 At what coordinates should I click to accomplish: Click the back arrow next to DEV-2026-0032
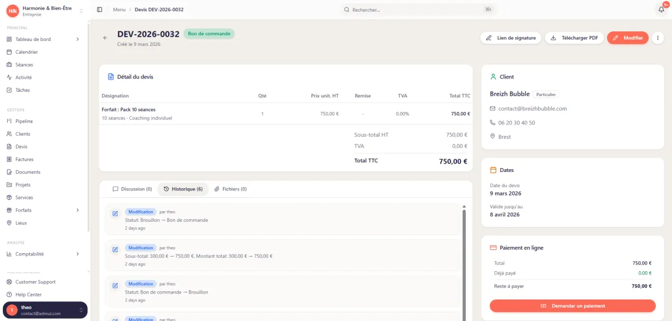click(105, 38)
